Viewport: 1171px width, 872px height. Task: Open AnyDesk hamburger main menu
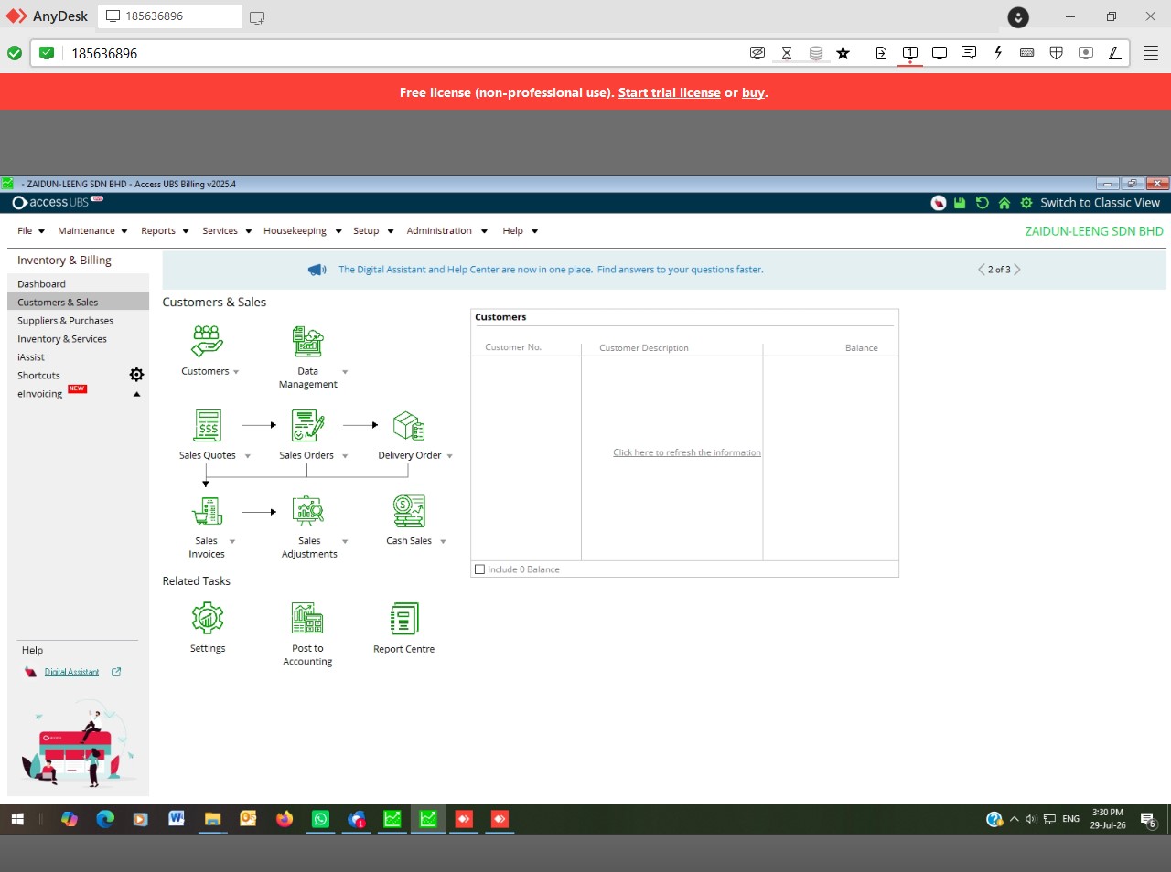click(x=1151, y=53)
